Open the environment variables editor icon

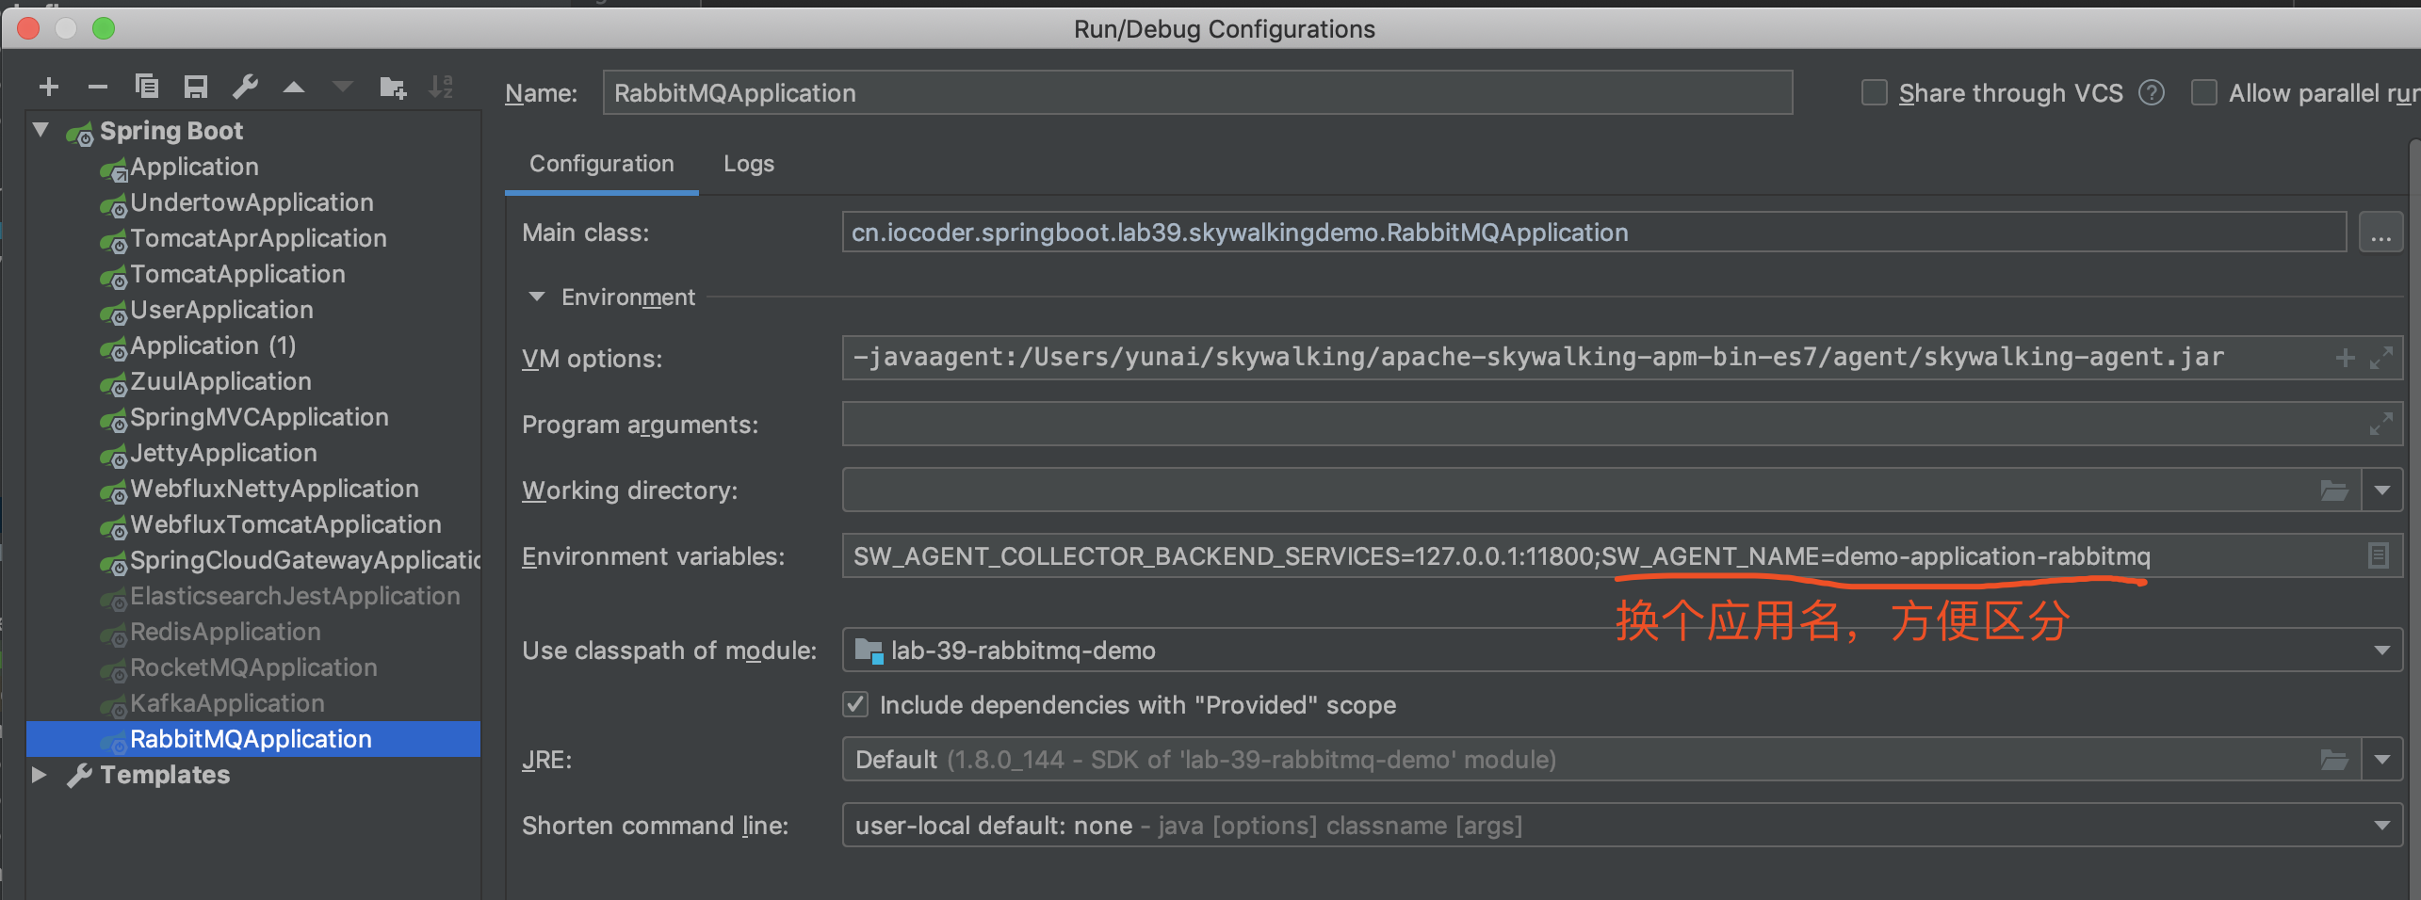click(2378, 555)
